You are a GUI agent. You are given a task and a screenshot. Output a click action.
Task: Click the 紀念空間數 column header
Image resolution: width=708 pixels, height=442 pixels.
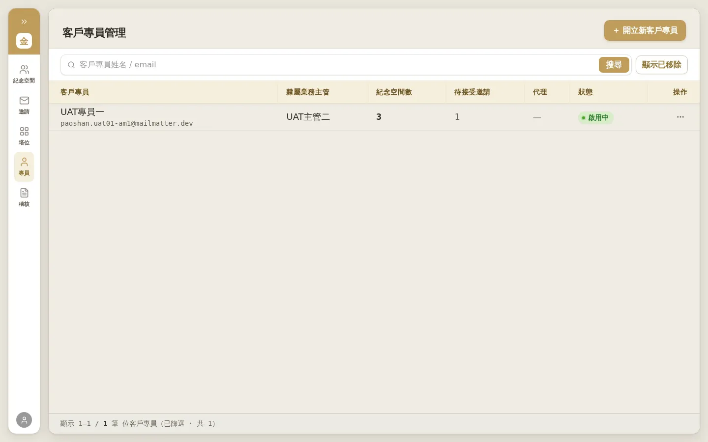tap(394, 92)
